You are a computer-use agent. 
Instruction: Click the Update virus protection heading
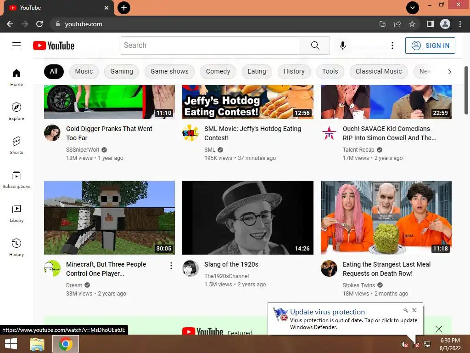(327, 312)
